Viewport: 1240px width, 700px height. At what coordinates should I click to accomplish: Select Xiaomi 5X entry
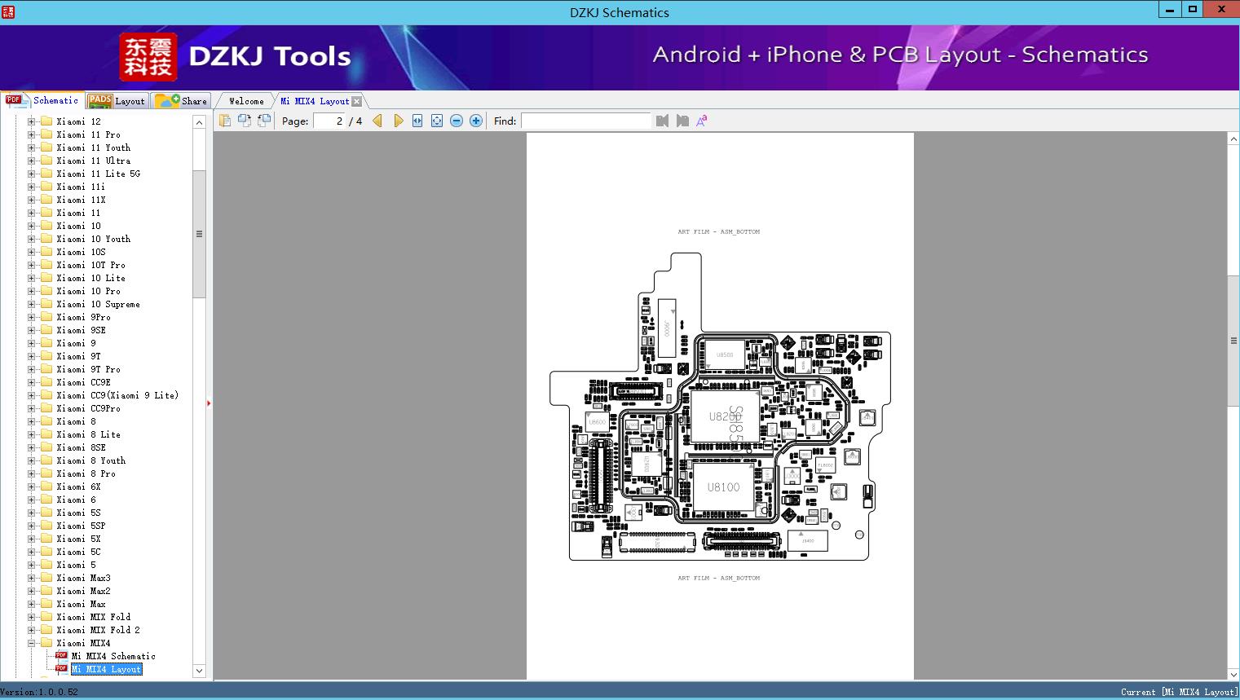pos(78,539)
